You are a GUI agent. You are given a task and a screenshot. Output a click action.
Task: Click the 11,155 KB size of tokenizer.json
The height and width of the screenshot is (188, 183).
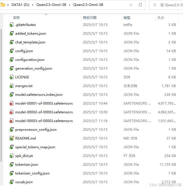tap(168, 165)
